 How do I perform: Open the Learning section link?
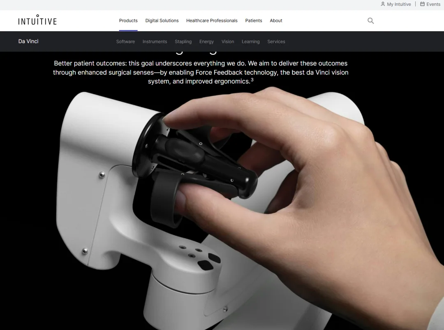click(x=251, y=42)
